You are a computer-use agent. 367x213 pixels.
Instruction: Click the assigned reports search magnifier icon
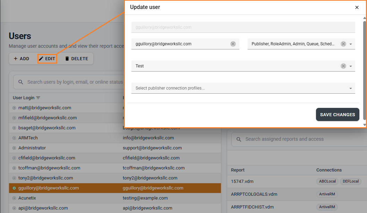click(x=239, y=139)
